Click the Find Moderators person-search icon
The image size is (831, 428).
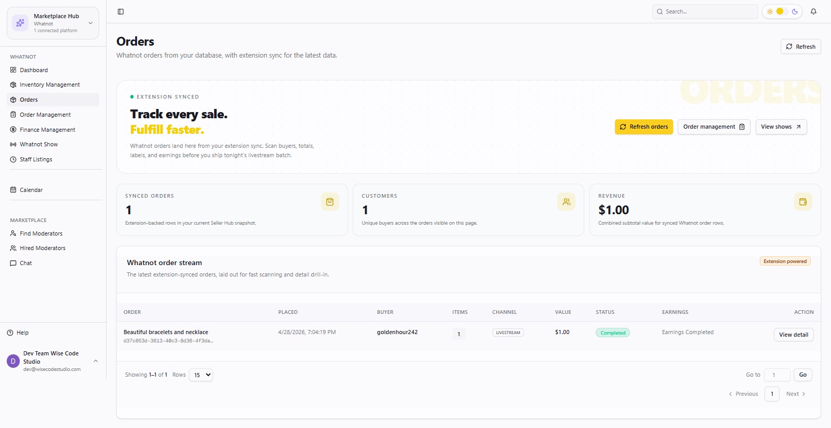pos(14,233)
